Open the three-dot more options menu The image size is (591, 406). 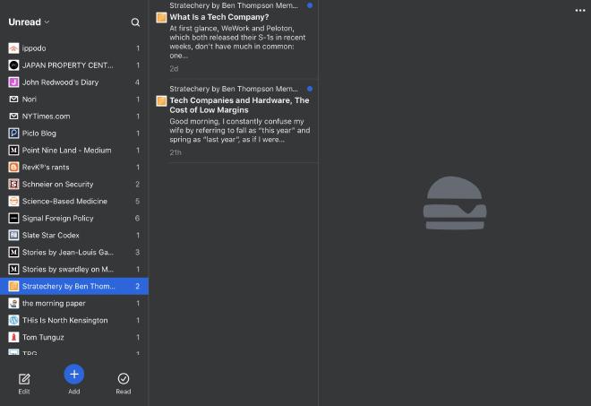580,11
